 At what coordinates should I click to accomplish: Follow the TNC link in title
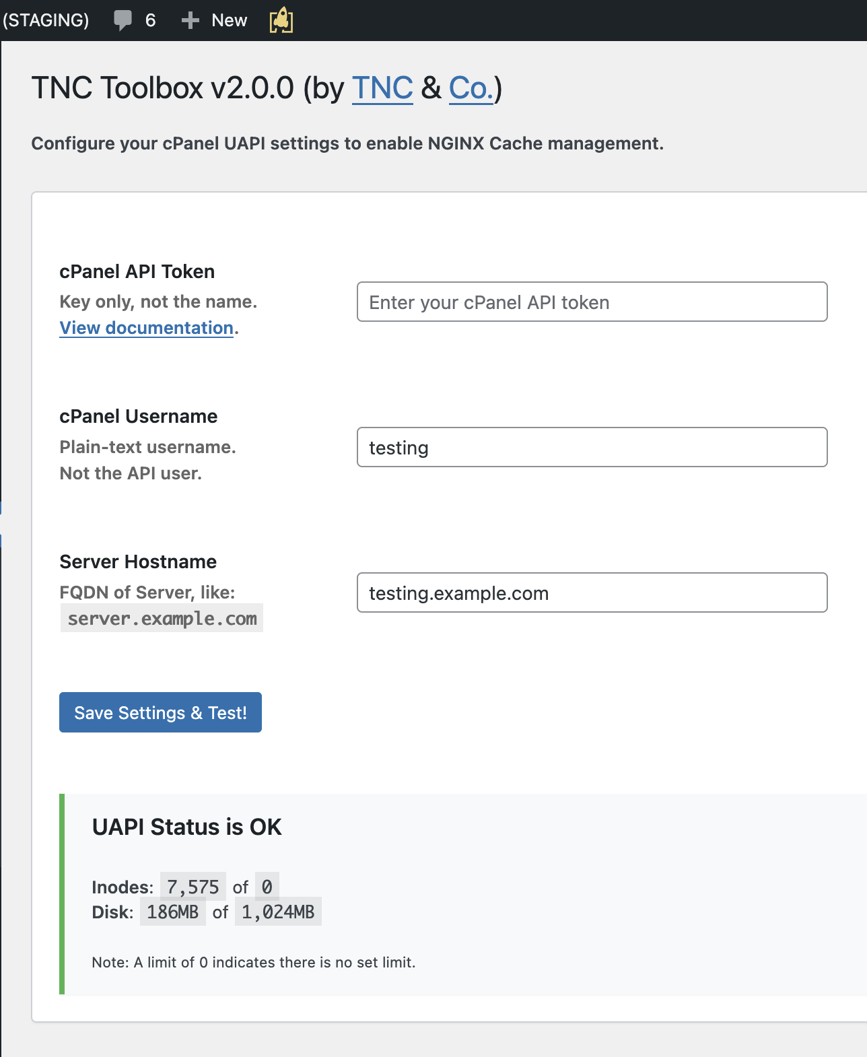[x=382, y=88]
